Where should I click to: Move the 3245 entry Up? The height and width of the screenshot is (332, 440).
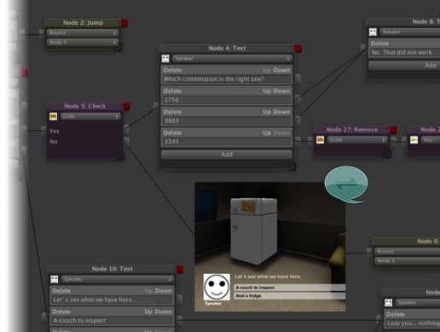[267, 133]
